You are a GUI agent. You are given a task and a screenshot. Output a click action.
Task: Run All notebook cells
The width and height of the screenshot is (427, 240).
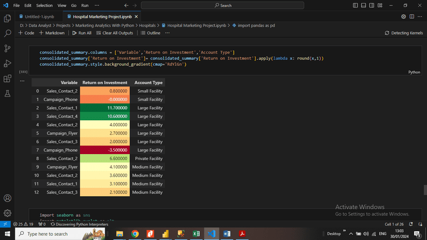point(82,33)
